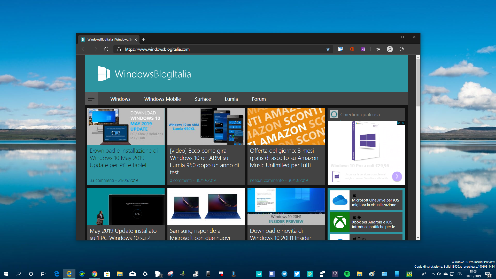496x279 pixels.
Task: Open the Windows menu item
Action: 120,99
